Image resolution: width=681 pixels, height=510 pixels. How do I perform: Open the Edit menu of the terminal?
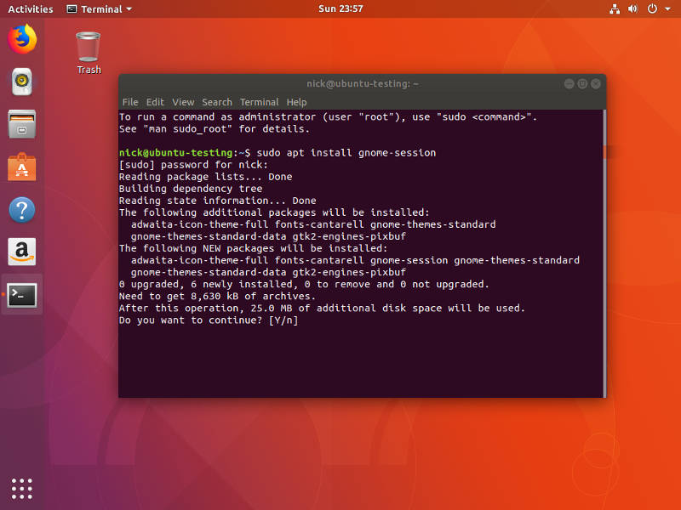point(155,102)
